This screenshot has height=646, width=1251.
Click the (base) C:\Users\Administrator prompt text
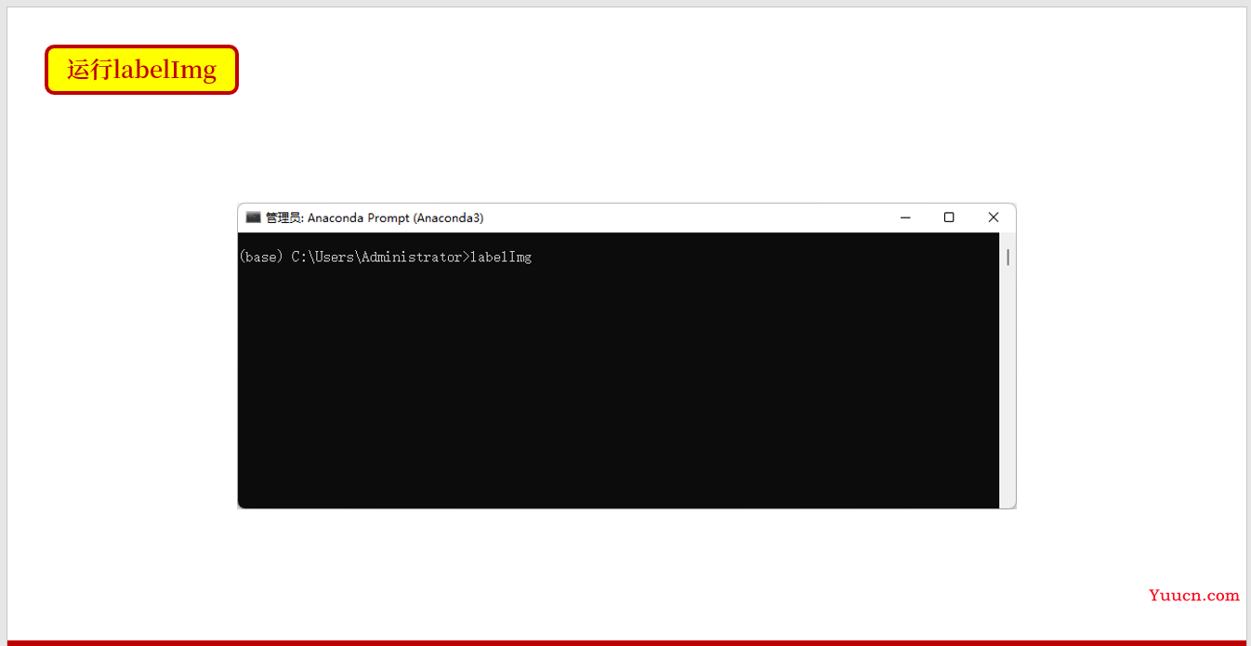(354, 257)
